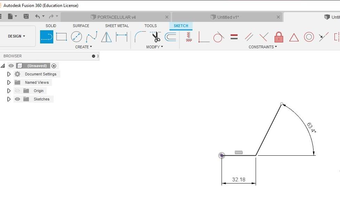The height and width of the screenshot is (220, 340).
Task: Apply the Horizontal/Vertical constraint
Action: point(189,37)
